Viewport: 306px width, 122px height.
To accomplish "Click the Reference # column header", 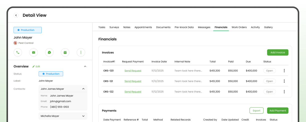I will 131,120.
